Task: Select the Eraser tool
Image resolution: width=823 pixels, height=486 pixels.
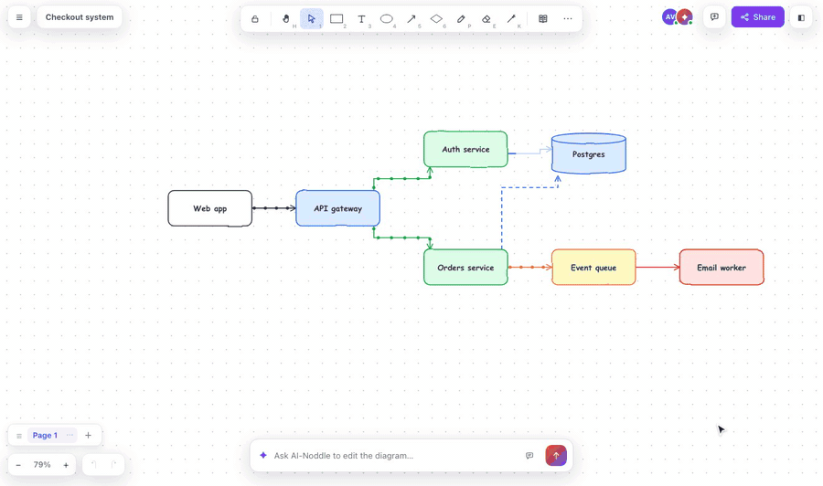Action: pyautogui.click(x=486, y=19)
